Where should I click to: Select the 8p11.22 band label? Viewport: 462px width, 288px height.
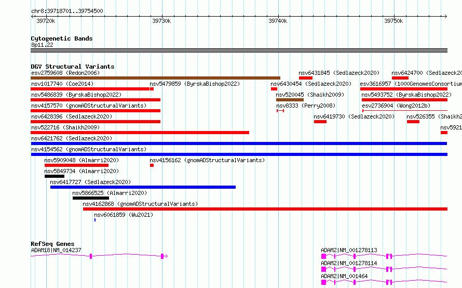pyautogui.click(x=43, y=45)
